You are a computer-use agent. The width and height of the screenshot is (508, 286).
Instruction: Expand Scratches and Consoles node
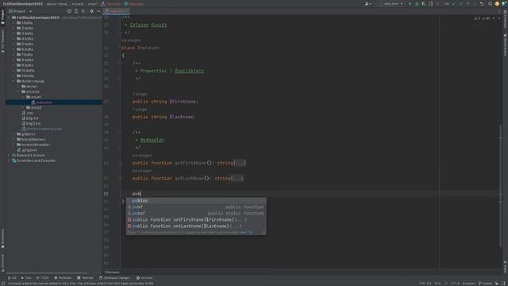click(9, 160)
